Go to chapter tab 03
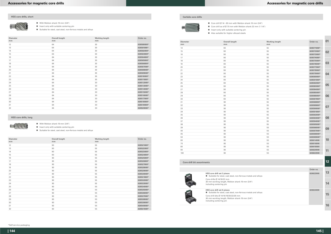The width and height of the screenshot is (331, 234). [328, 63]
